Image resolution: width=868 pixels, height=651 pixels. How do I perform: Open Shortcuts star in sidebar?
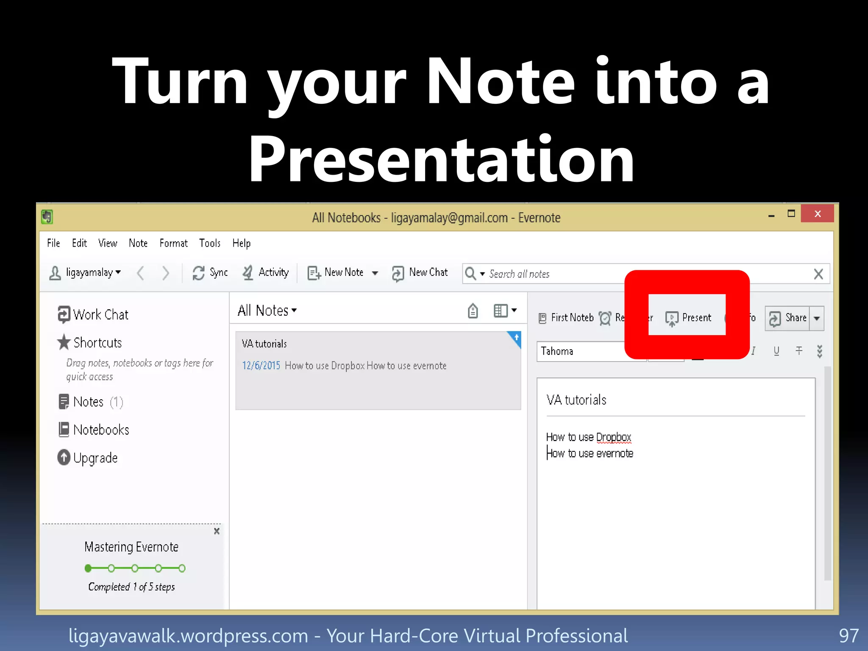tap(64, 342)
